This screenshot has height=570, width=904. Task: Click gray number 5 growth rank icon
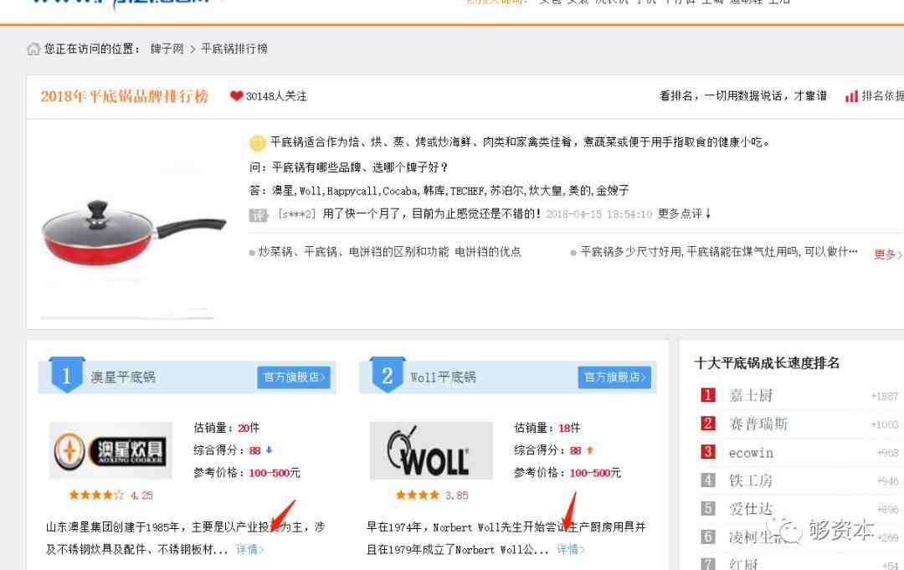coord(707,508)
